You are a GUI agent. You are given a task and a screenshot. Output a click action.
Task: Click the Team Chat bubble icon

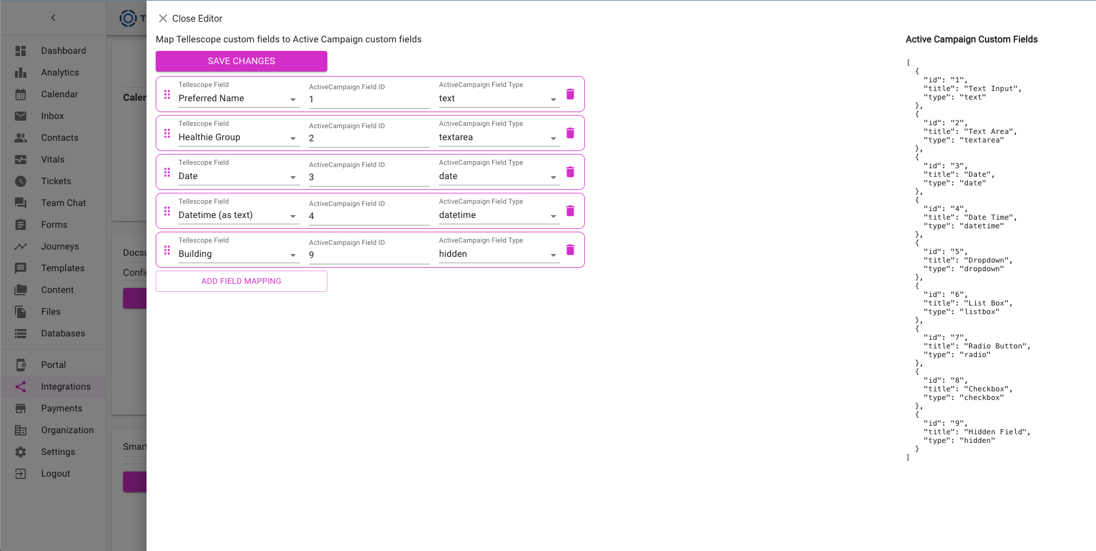tap(21, 203)
